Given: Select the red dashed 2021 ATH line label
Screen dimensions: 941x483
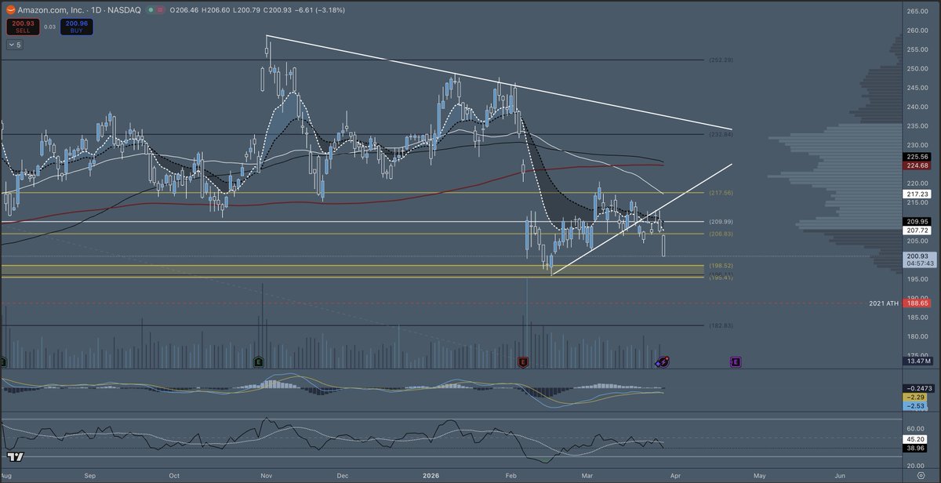Looking at the screenshot, I should [x=885, y=303].
